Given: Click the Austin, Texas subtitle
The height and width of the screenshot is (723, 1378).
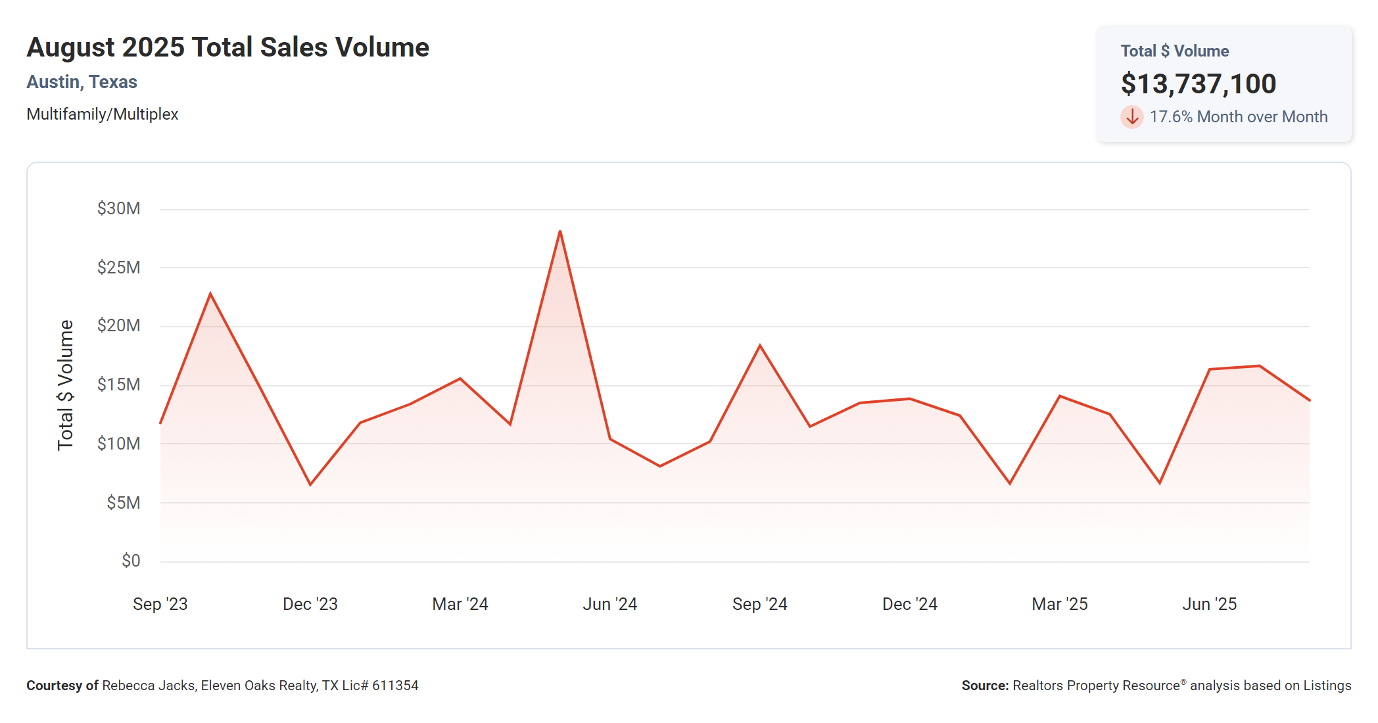Looking at the screenshot, I should pos(82,82).
